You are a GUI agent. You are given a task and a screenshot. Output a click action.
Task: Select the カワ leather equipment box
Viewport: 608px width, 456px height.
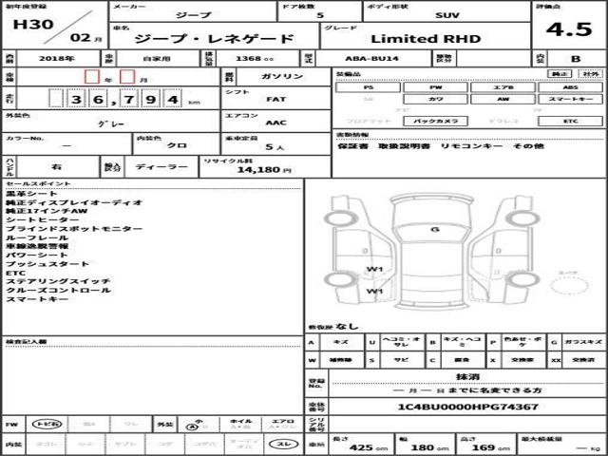pyautogui.click(x=435, y=99)
